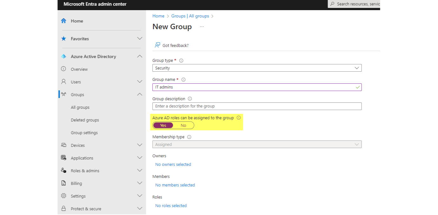This screenshot has height=215, width=438.
Task: Open the Membership type Assigned dropdown
Action: coord(257,144)
